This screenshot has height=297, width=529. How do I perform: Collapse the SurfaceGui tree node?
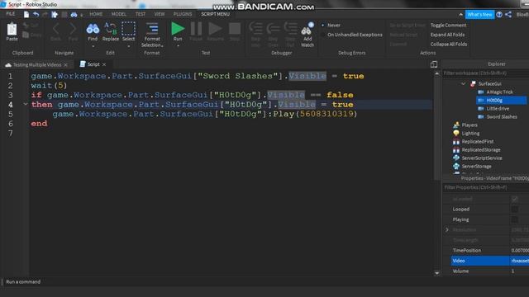(x=463, y=83)
